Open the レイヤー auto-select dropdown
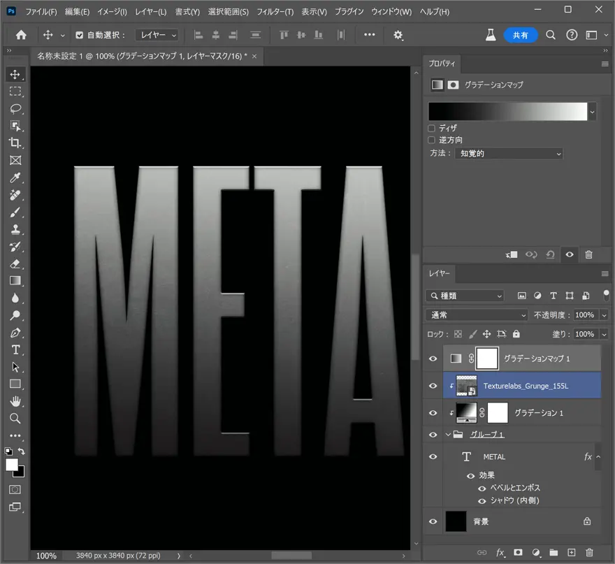The width and height of the screenshot is (615, 564). coord(157,35)
